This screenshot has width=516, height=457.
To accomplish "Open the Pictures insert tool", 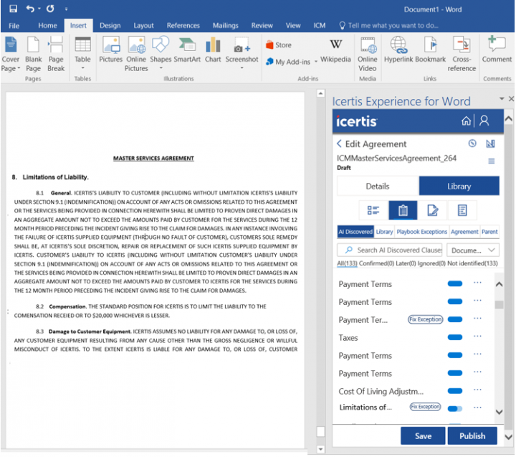I will [x=111, y=50].
